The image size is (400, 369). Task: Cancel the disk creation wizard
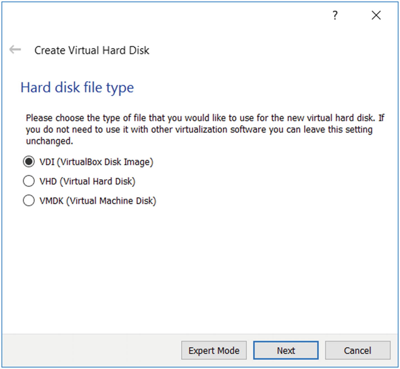click(358, 350)
